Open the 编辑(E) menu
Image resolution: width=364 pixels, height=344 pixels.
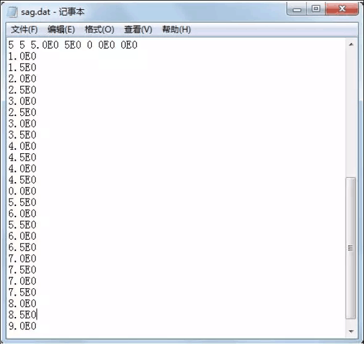[x=61, y=29]
